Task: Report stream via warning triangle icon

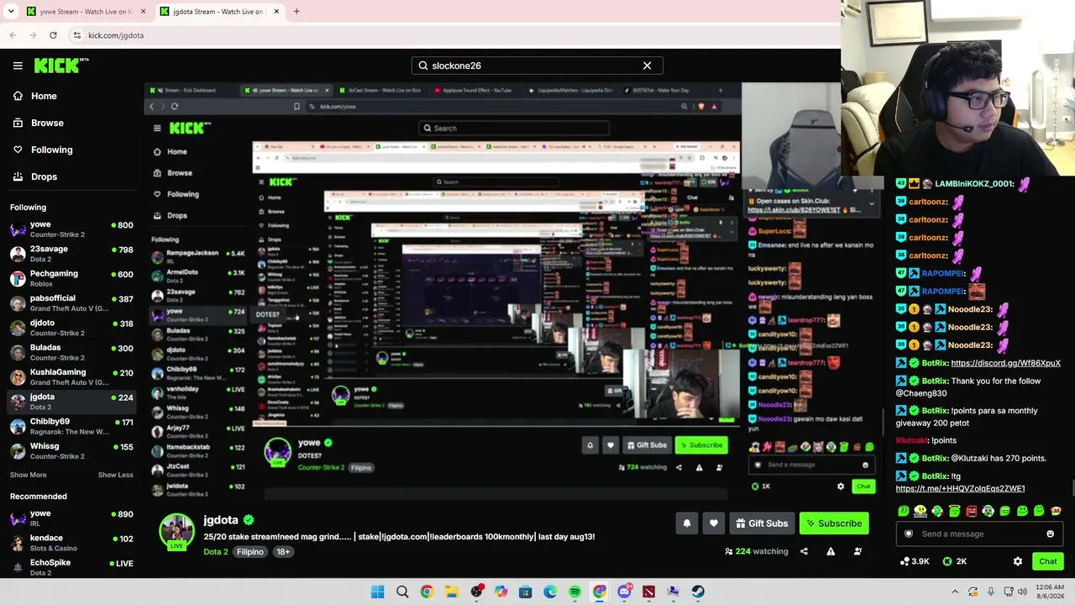Action: coord(831,551)
